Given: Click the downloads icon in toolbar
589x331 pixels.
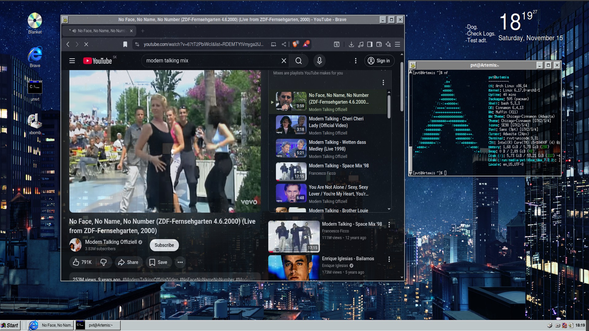Looking at the screenshot, I should tap(351, 44).
